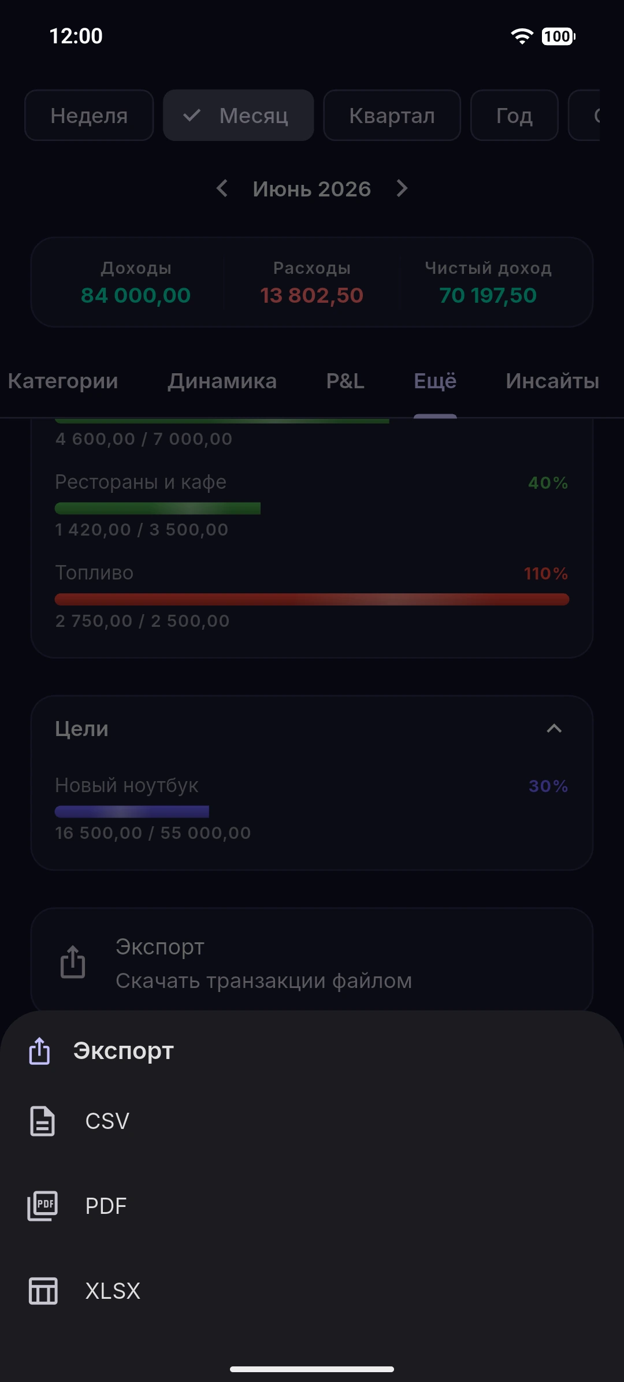
Task: Tap the Wi-Fi status icon
Action: point(522,36)
